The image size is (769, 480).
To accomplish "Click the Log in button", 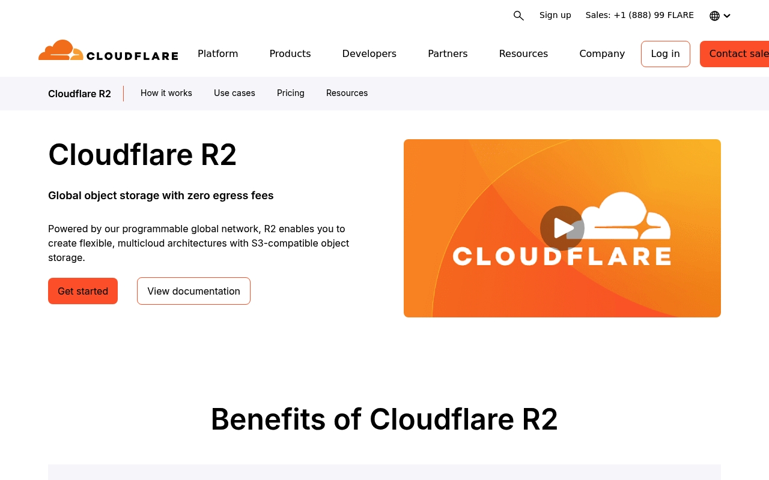I will coord(666,54).
